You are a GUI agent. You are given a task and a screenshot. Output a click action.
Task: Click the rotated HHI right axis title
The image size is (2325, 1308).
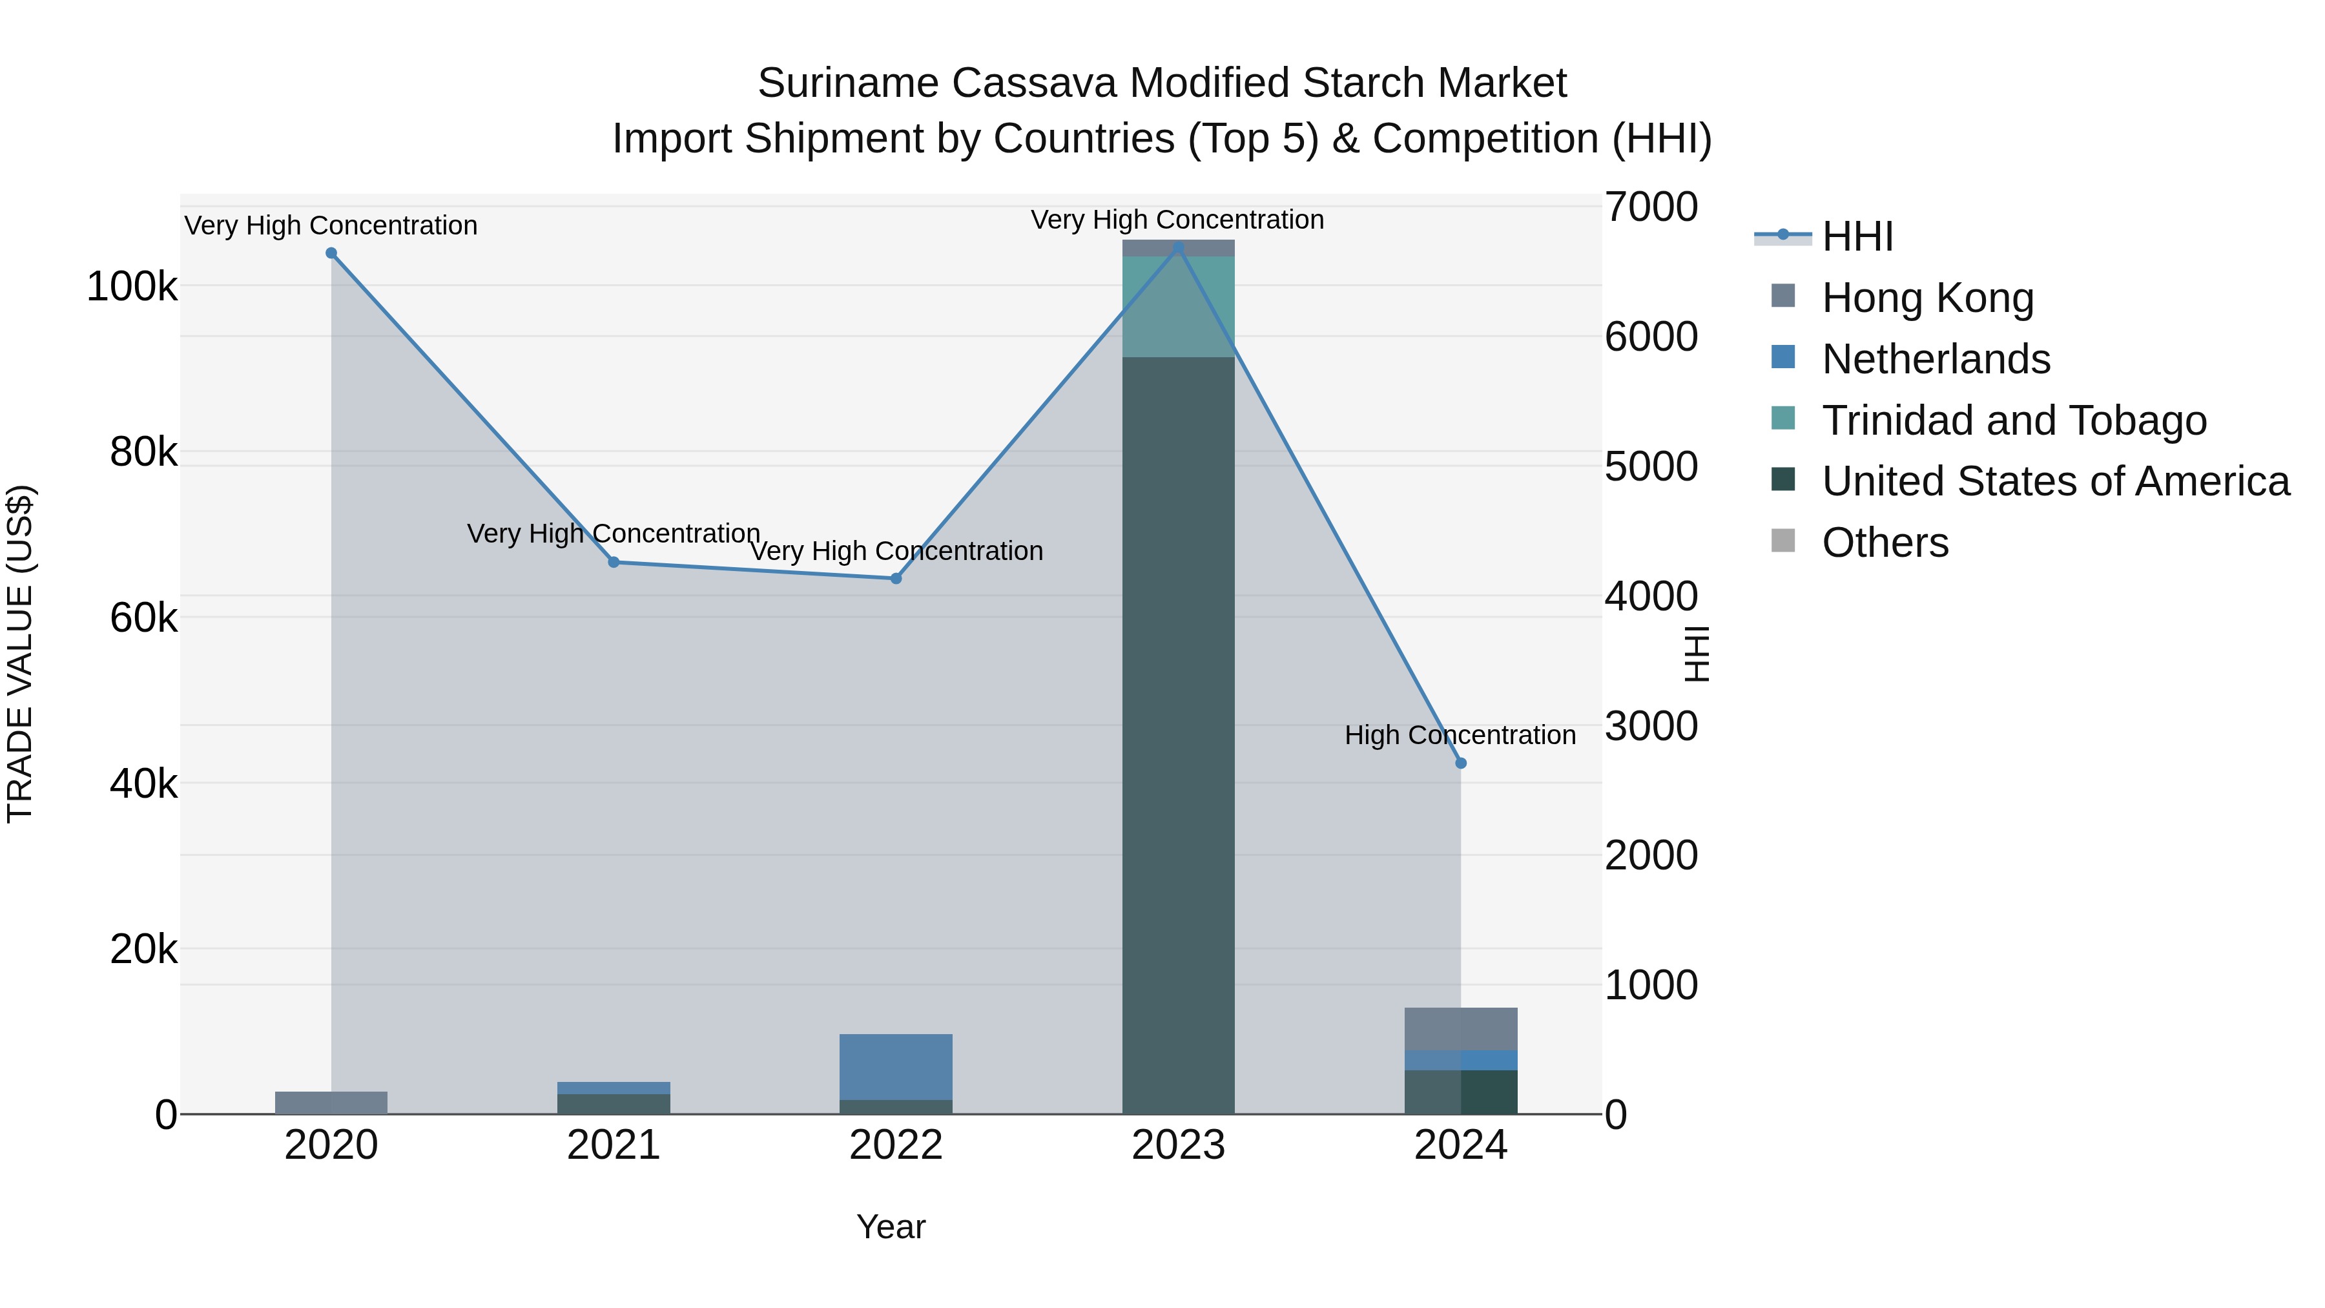[x=1698, y=654]
